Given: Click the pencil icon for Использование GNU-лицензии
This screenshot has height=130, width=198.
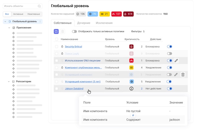Looking at the screenshot, I should 176,60.
